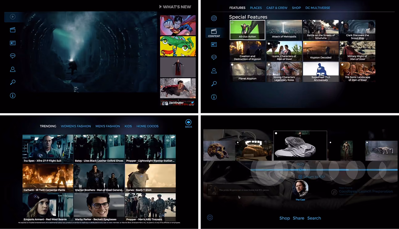Open the CAST & CREW tab

click(277, 8)
